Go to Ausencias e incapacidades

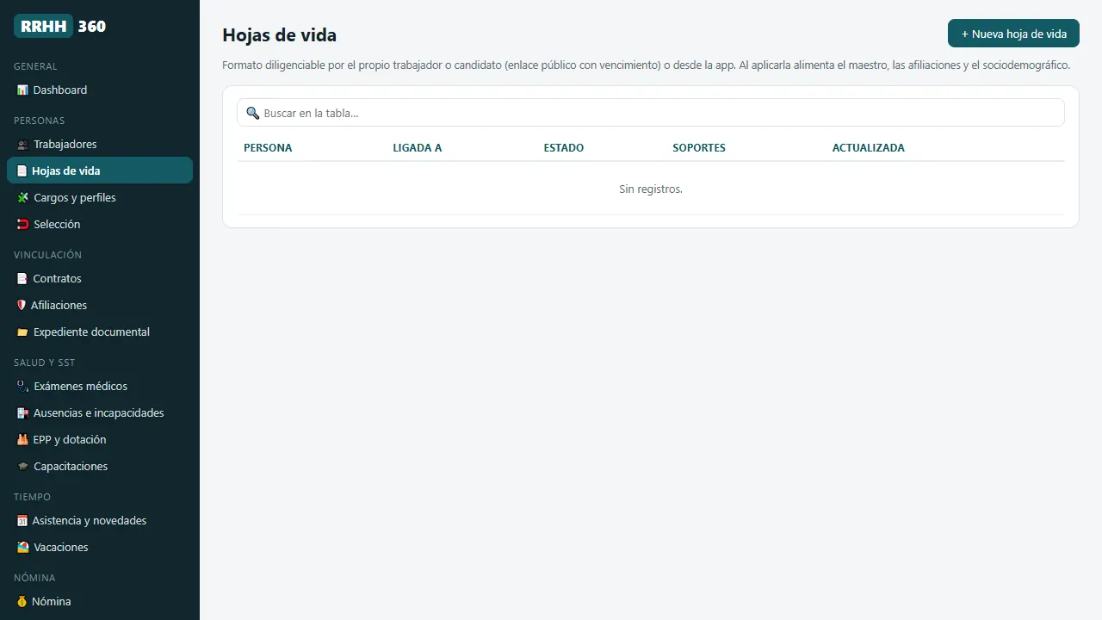tap(100, 412)
